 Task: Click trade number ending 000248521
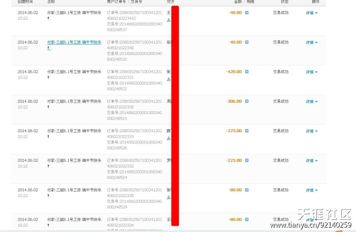(135, 116)
